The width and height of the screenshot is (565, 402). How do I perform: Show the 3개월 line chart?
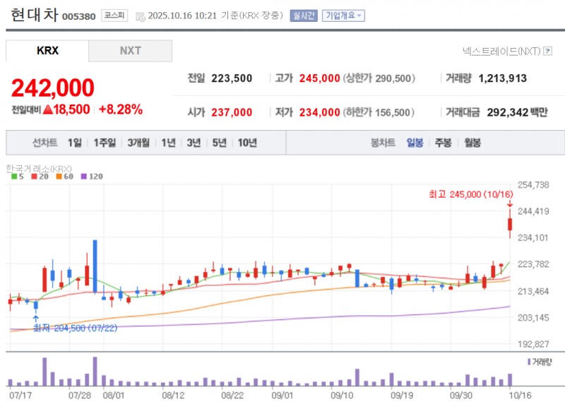click(138, 143)
